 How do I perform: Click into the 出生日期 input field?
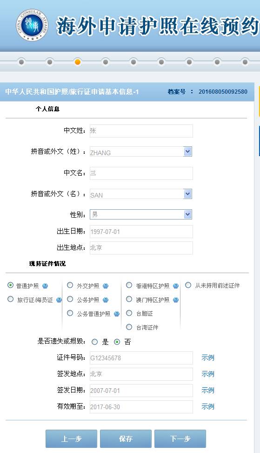tap(141, 232)
